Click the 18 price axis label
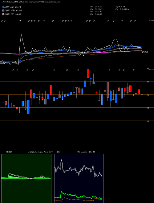Viewport: 154px width, 203px height. pos(148,69)
